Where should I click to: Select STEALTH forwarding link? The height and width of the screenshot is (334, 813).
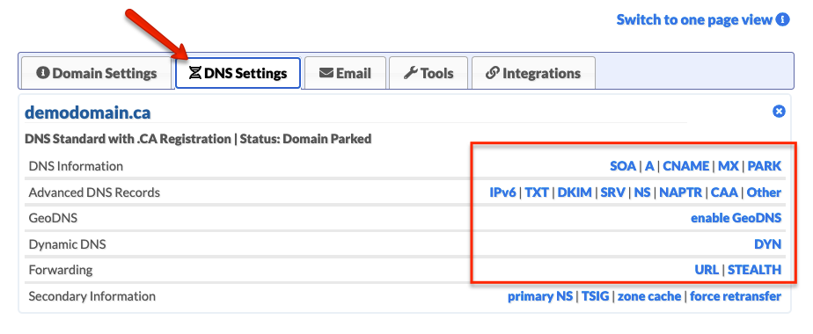coord(754,270)
